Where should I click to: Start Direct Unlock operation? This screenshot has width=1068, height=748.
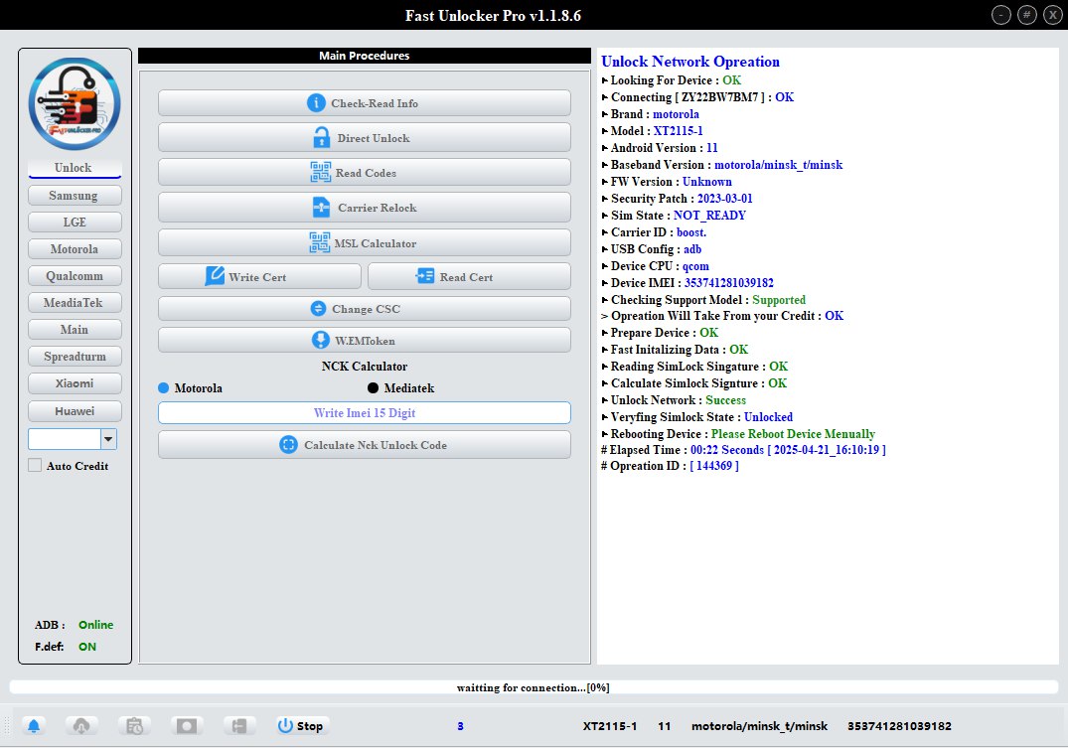(364, 138)
